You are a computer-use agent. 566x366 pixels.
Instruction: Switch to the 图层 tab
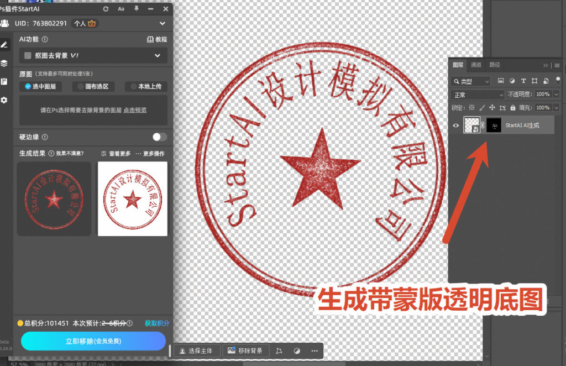coord(458,65)
